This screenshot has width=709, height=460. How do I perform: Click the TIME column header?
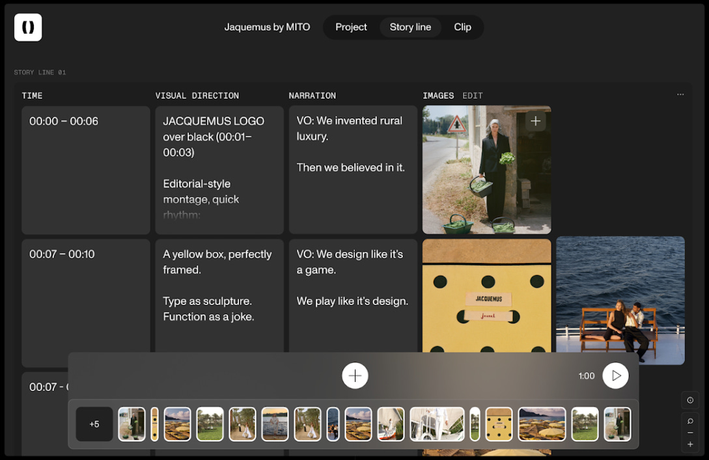(x=32, y=96)
